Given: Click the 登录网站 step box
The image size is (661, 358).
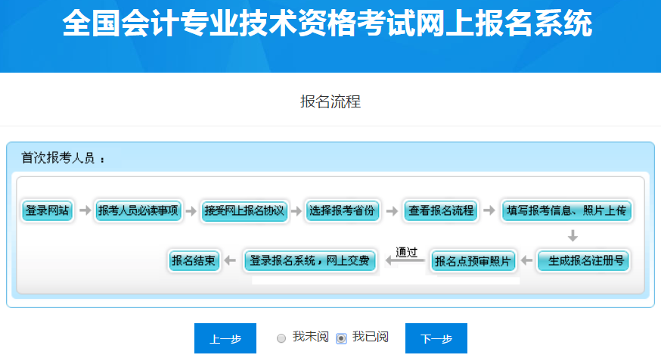Looking at the screenshot, I should coord(47,210).
